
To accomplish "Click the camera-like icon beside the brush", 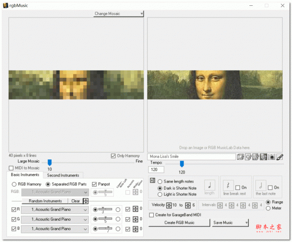I will click(x=272, y=157).
